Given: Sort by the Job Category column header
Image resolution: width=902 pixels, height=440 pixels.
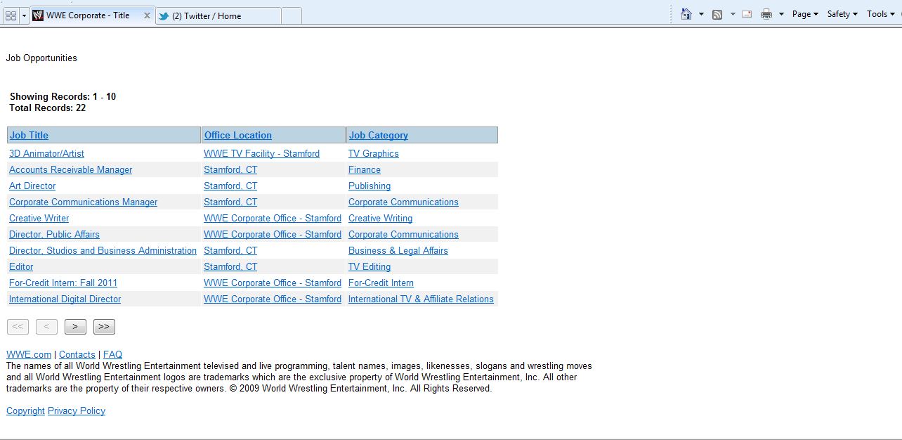Looking at the screenshot, I should click(x=379, y=136).
